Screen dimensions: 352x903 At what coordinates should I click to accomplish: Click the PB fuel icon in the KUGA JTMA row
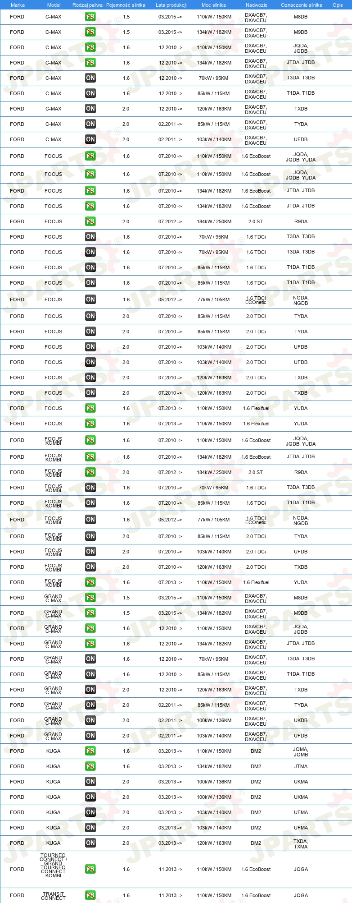pyautogui.click(x=90, y=766)
